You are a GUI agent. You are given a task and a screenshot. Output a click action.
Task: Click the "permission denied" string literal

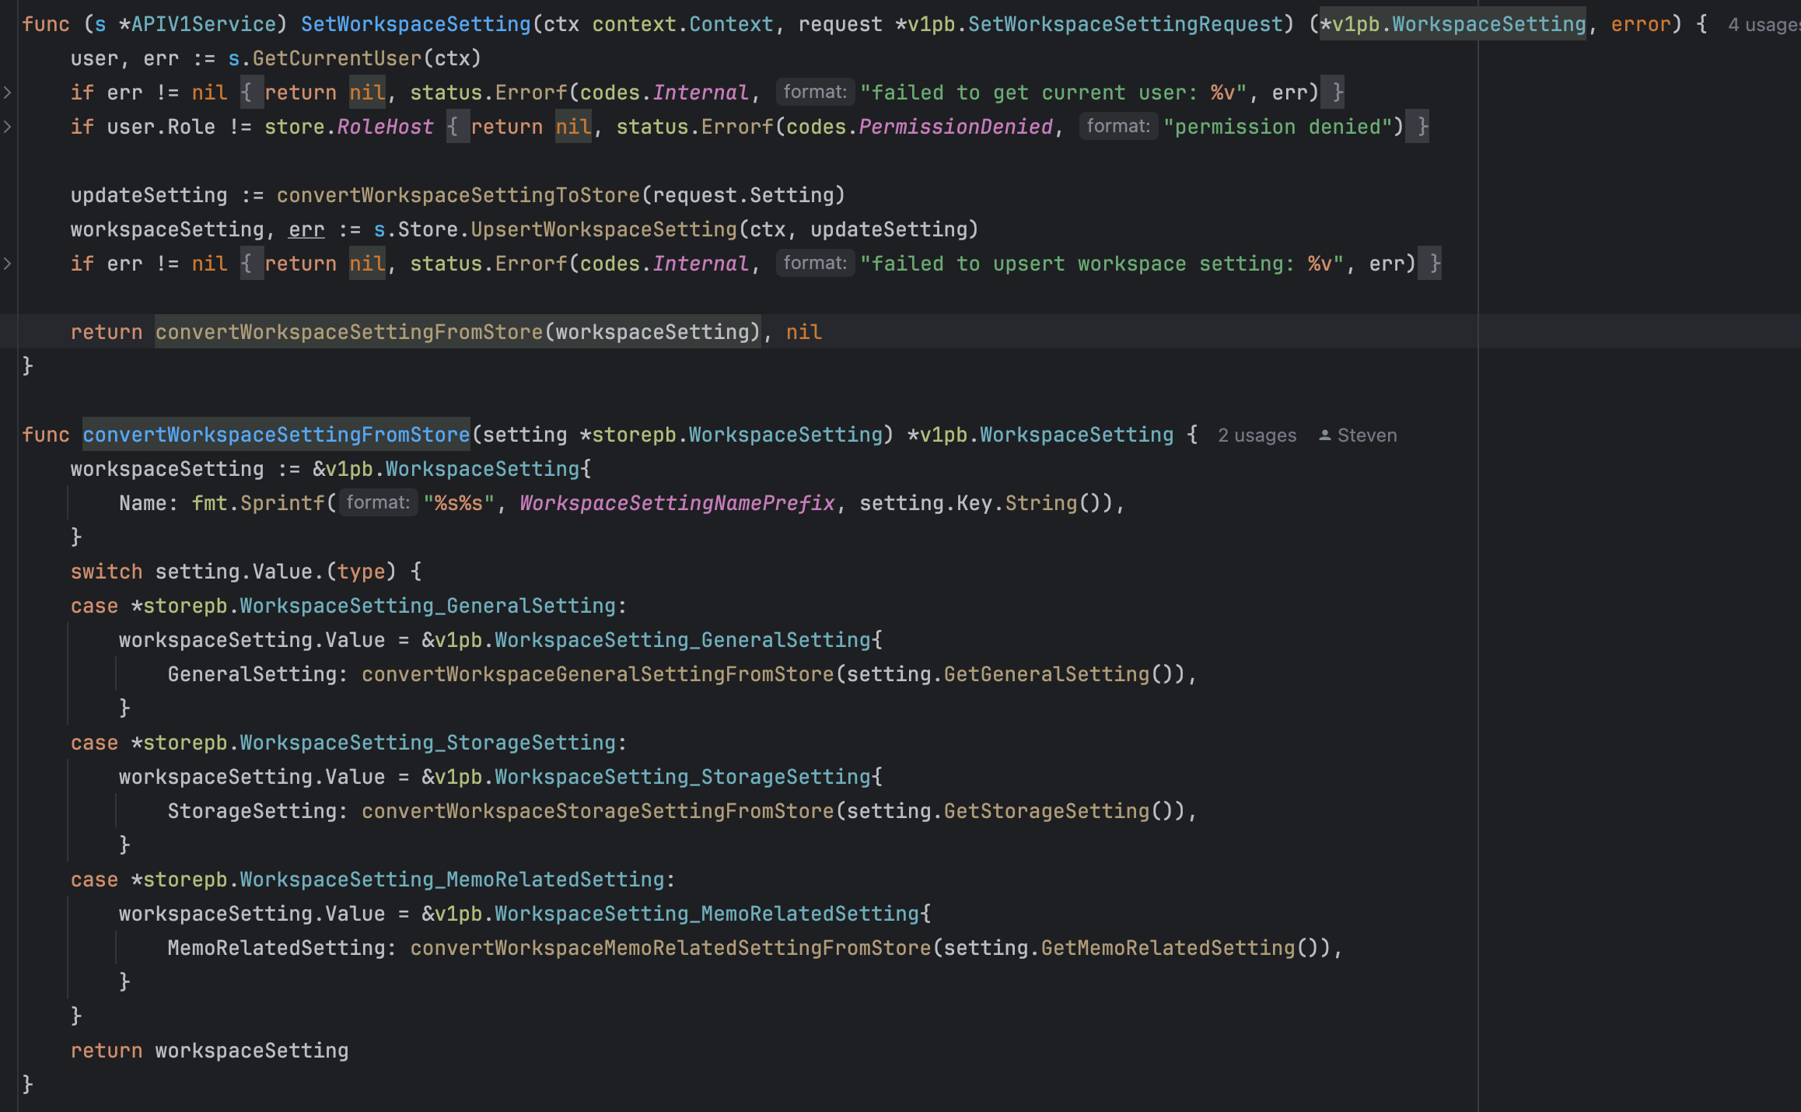1284,127
